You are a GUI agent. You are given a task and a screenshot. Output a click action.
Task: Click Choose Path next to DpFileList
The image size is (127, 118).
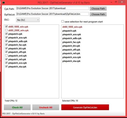98,14
